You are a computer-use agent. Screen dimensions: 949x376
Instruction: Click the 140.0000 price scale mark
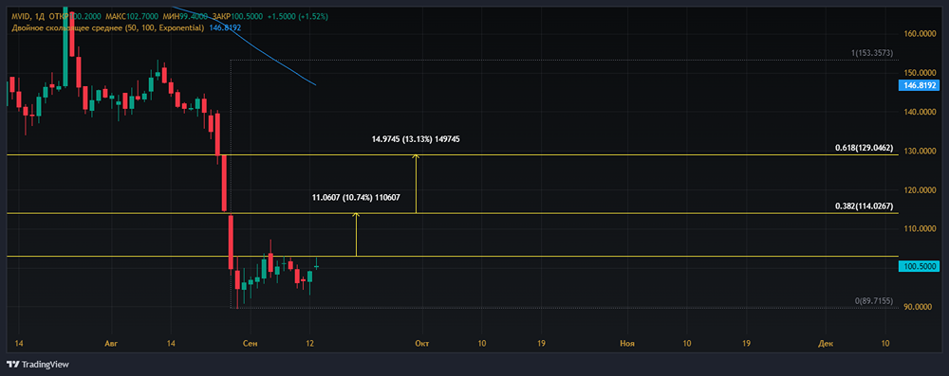[921, 112]
